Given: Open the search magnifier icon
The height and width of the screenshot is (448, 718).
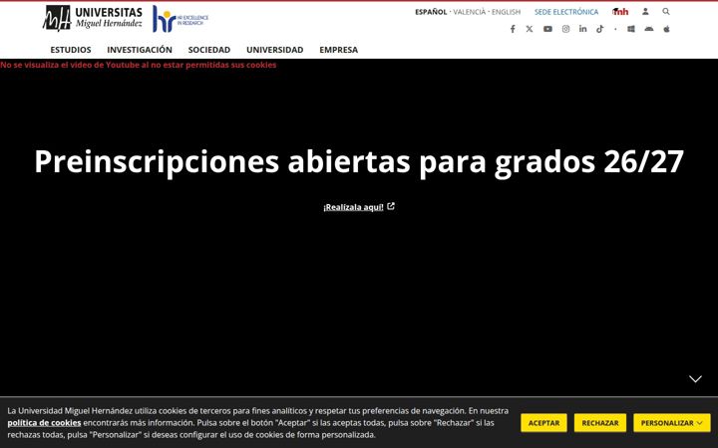Looking at the screenshot, I should (x=666, y=11).
